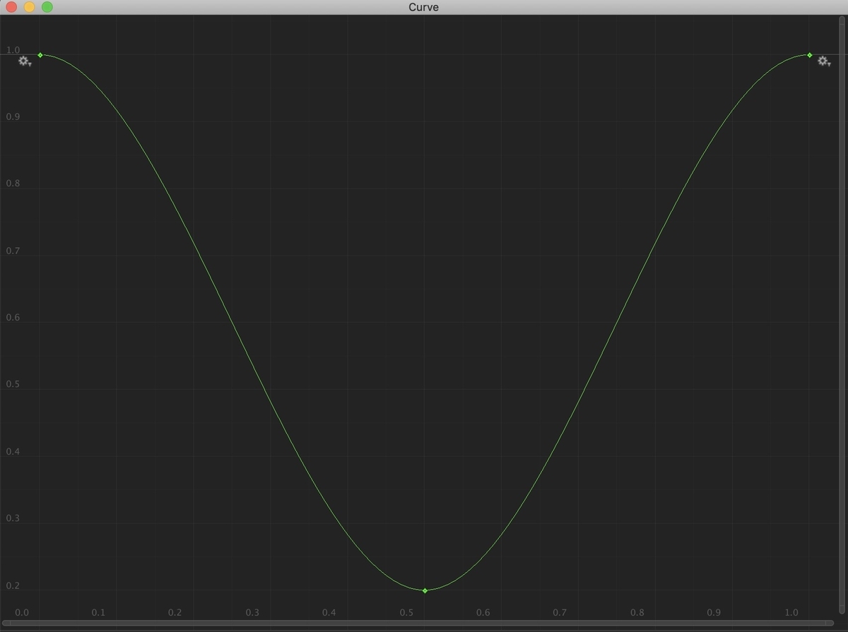
Task: Click the 0.7 label on the vertical axis
Action: tap(13, 251)
